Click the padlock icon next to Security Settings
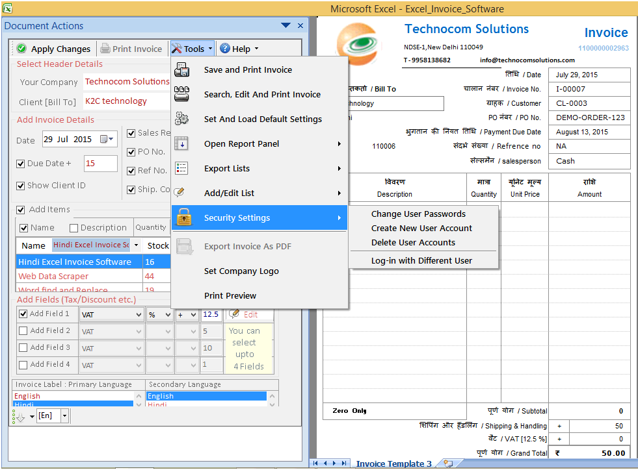The image size is (638, 470). tap(185, 219)
